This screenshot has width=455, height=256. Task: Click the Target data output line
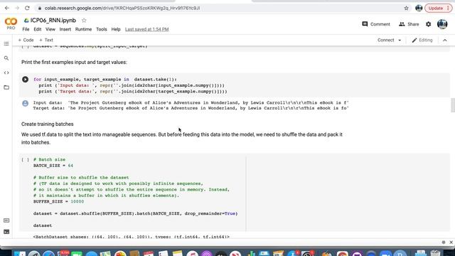click(x=191, y=108)
